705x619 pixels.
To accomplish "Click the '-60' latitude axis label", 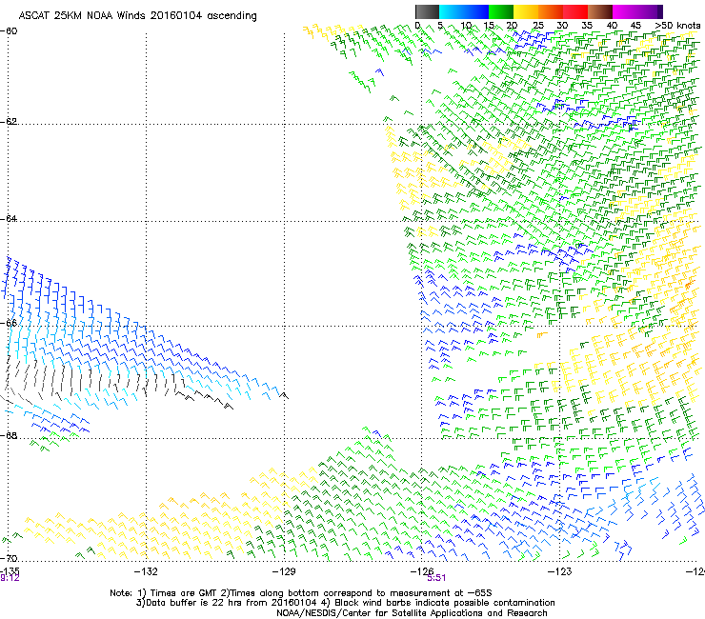I will 9,31.
